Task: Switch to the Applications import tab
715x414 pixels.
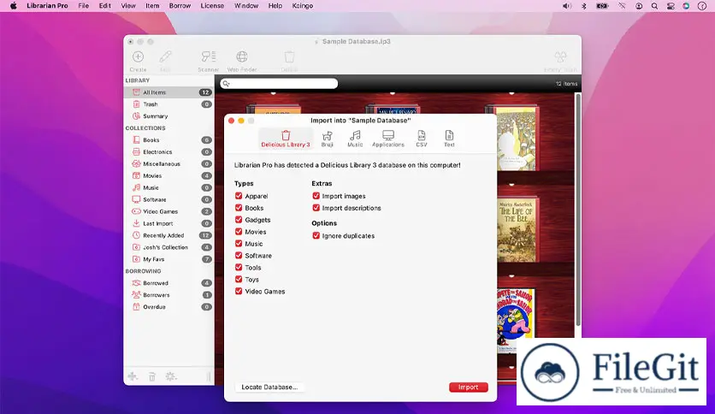Action: pyautogui.click(x=388, y=139)
